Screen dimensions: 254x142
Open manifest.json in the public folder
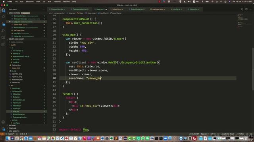point(17,80)
